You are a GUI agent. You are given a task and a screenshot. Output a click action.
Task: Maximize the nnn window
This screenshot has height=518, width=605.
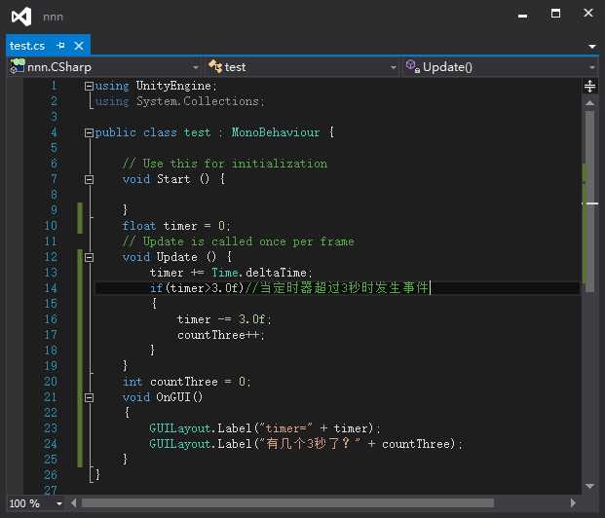point(555,14)
